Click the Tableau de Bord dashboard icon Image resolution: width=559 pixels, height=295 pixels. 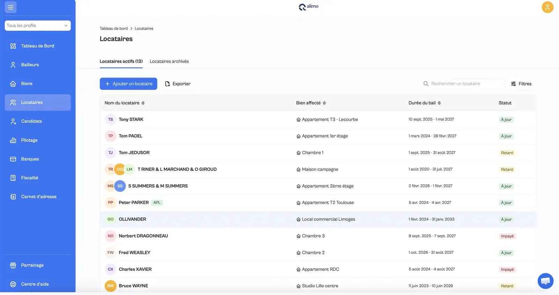pyautogui.click(x=13, y=46)
